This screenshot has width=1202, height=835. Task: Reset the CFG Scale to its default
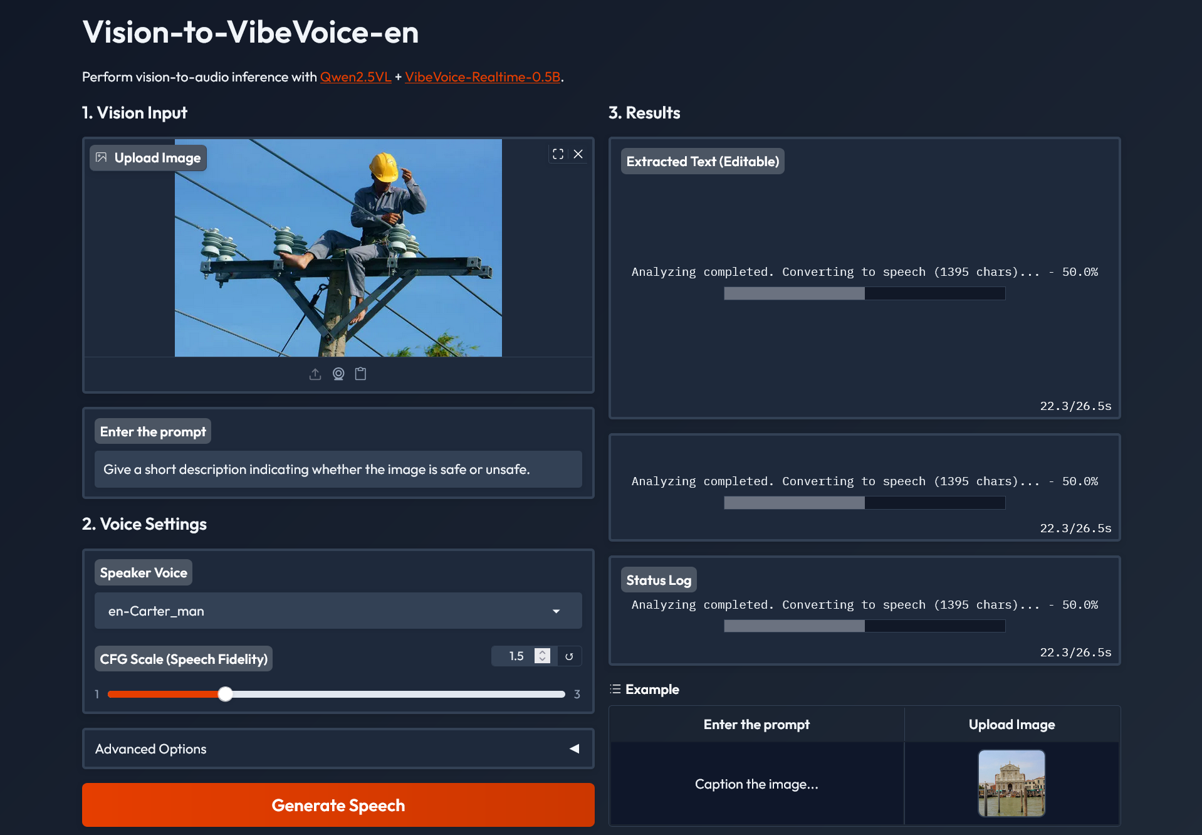pos(569,656)
